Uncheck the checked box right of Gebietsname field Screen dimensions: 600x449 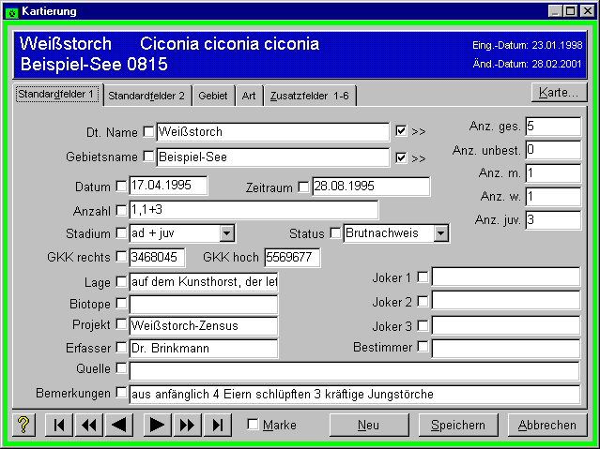point(401,157)
